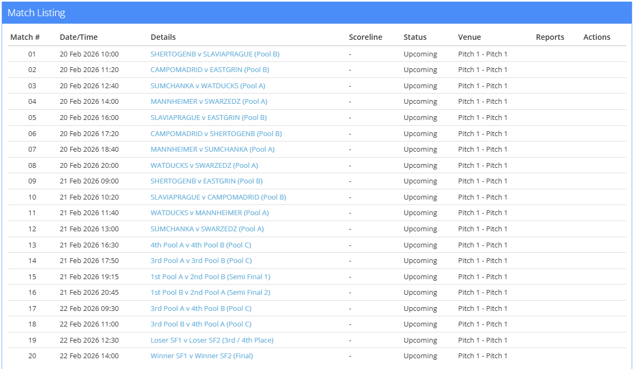Image resolution: width=636 pixels, height=369 pixels.
Task: Click MANNHEIMER v SUMCHANKA link
Action: point(212,149)
